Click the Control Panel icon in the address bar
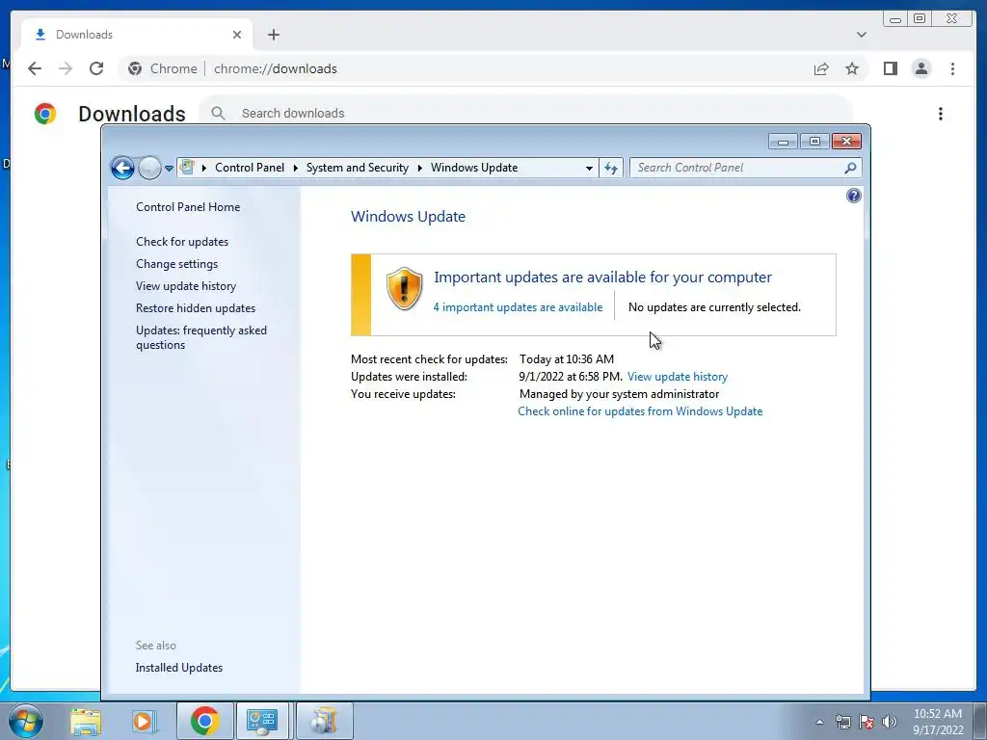 coord(187,168)
